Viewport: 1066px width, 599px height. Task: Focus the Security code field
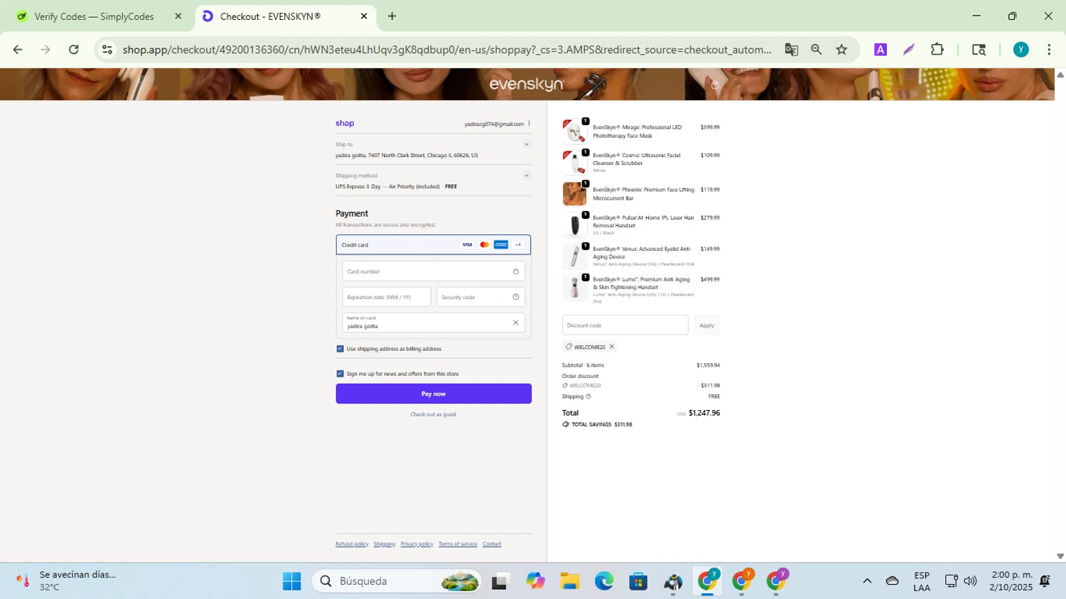tap(481, 297)
